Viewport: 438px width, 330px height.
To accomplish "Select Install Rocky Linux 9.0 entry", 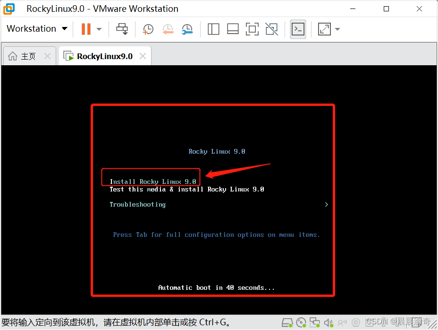I will (x=153, y=182).
